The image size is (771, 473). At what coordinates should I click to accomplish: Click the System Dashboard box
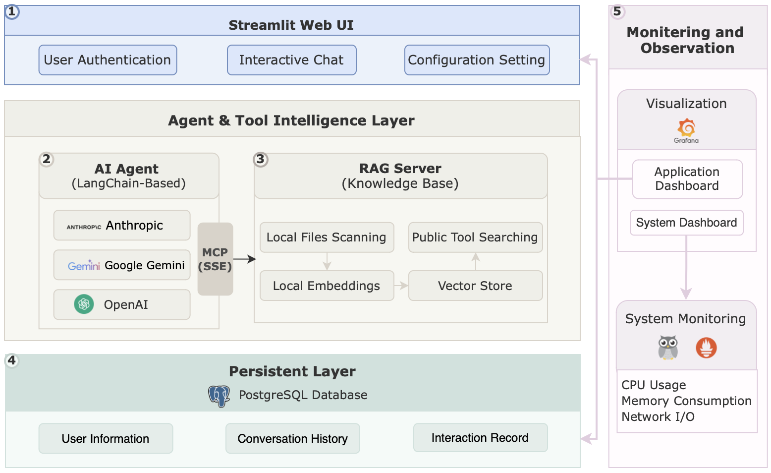pyautogui.click(x=686, y=223)
